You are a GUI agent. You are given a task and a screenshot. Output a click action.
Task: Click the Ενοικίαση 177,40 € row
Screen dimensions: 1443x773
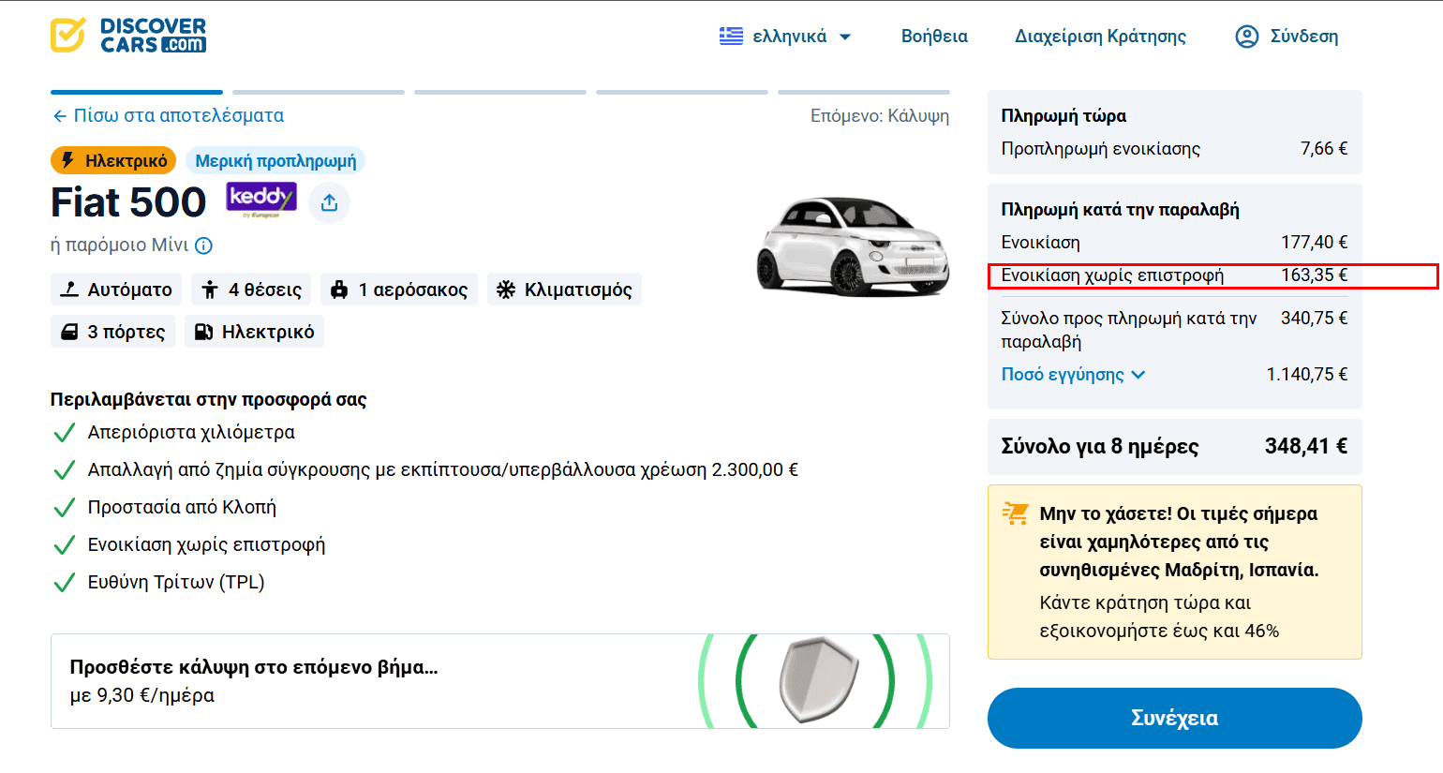click(1174, 242)
